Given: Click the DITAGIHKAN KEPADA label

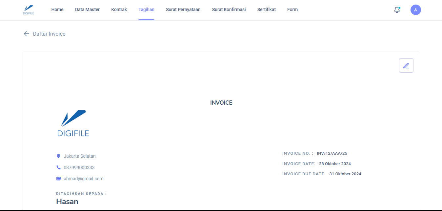Looking at the screenshot, I should tap(81, 194).
